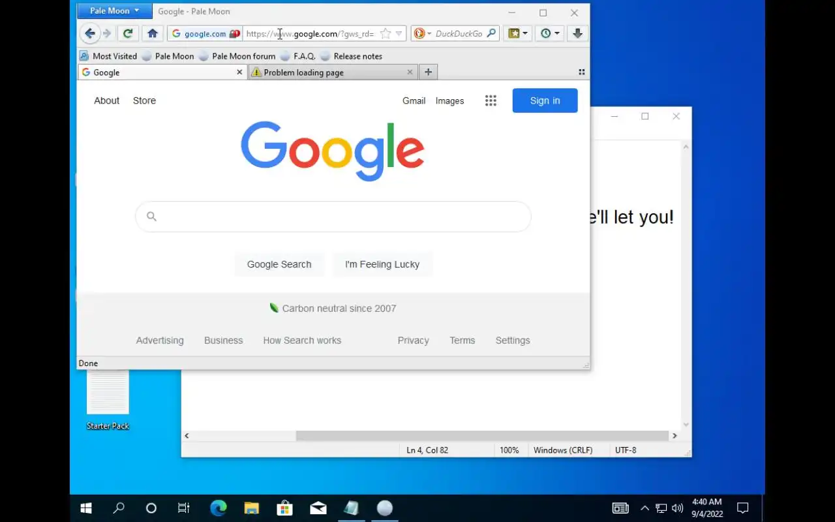Click the google.com site identity badge
Image resolution: width=835 pixels, height=522 pixels.
pos(205,34)
